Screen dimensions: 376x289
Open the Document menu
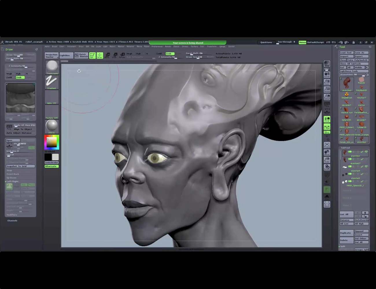pos(71,47)
